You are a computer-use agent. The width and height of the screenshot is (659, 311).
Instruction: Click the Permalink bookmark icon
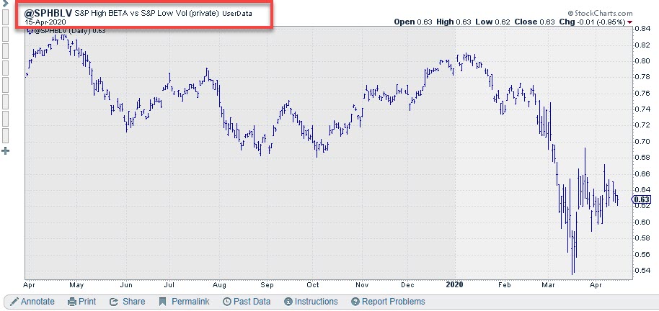163,302
